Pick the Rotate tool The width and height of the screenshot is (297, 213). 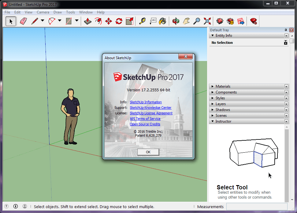pyautogui.click(x=119, y=21)
